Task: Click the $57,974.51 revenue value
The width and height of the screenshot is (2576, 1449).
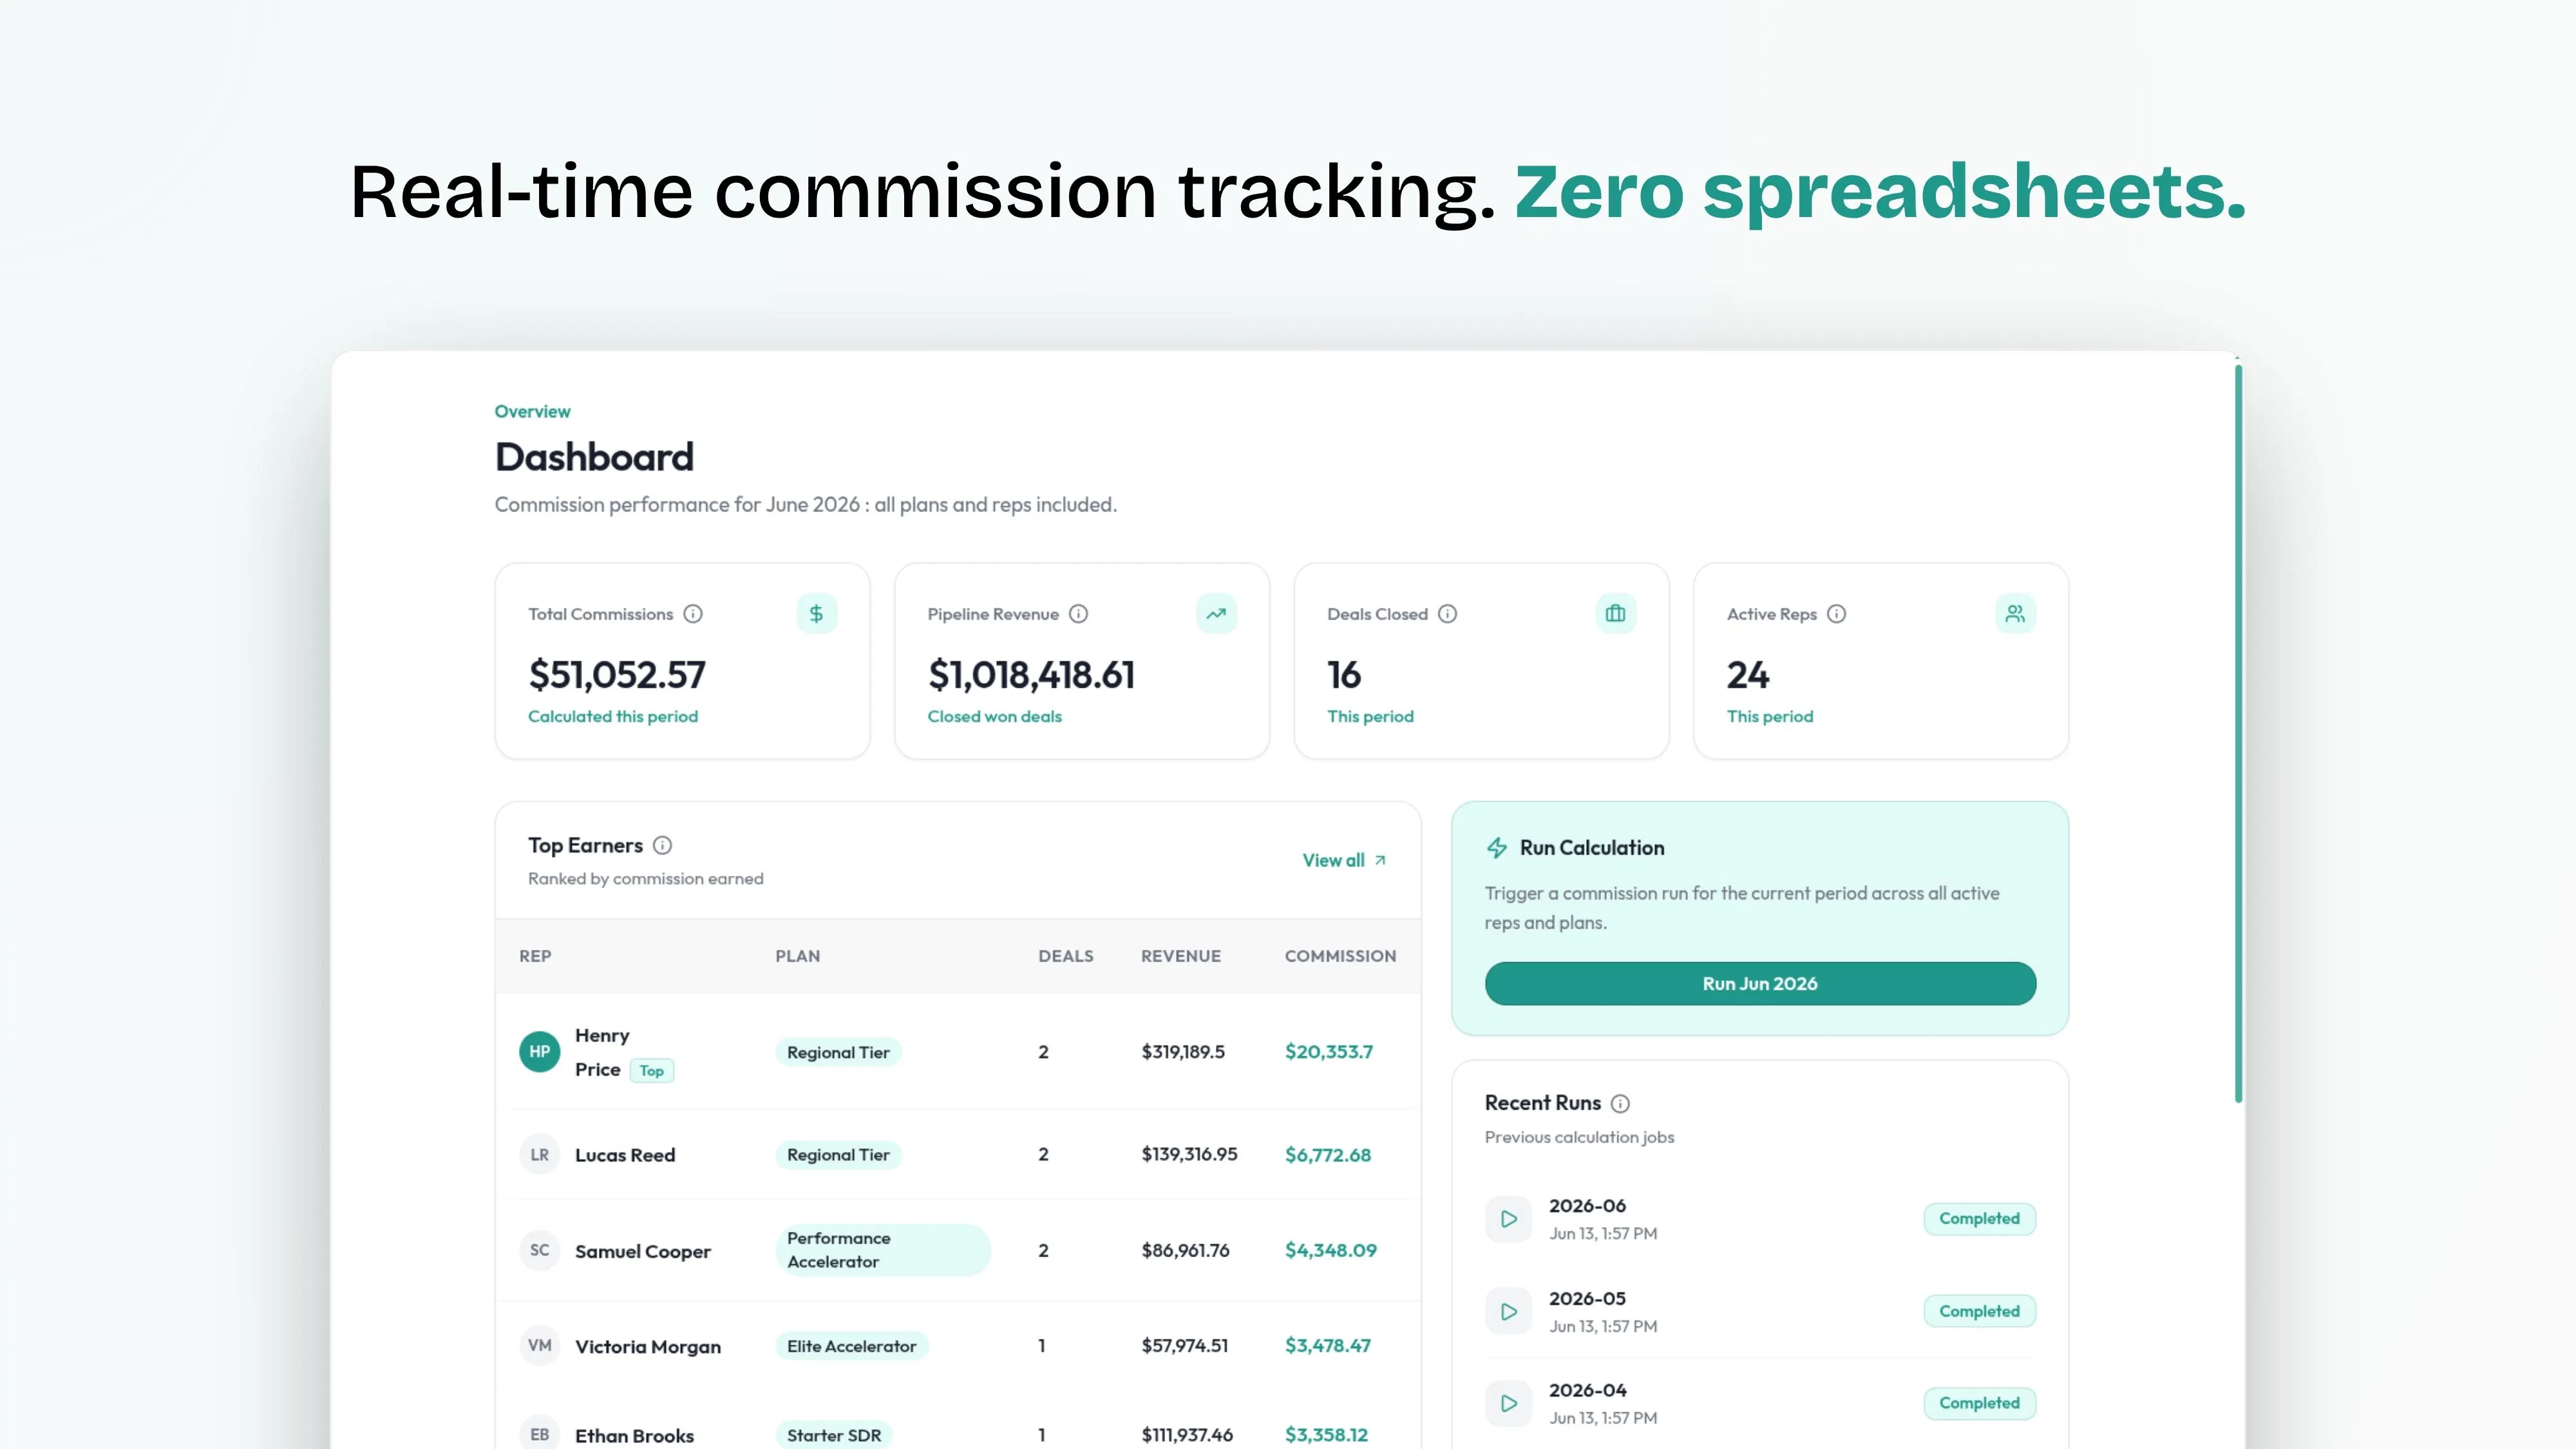Action: (x=1184, y=1346)
